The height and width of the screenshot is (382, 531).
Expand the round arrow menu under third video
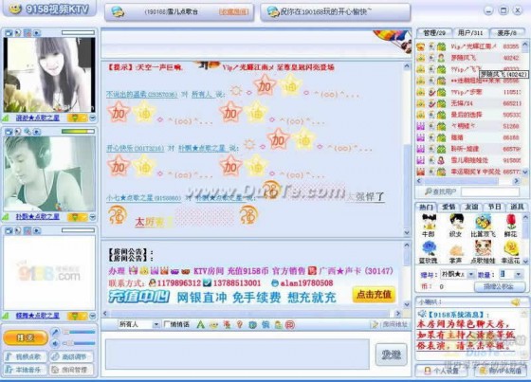[x=93, y=317]
